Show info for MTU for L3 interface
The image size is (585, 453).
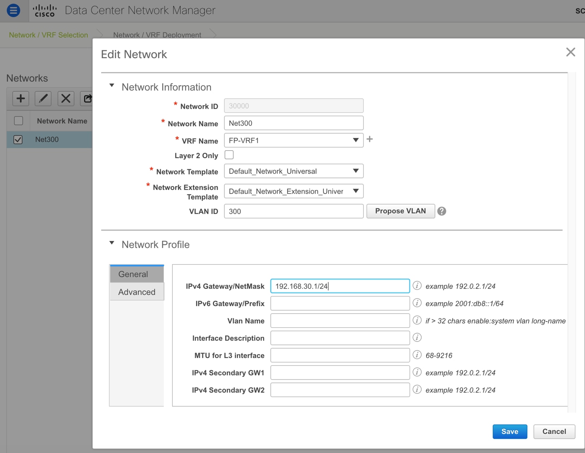coord(417,355)
